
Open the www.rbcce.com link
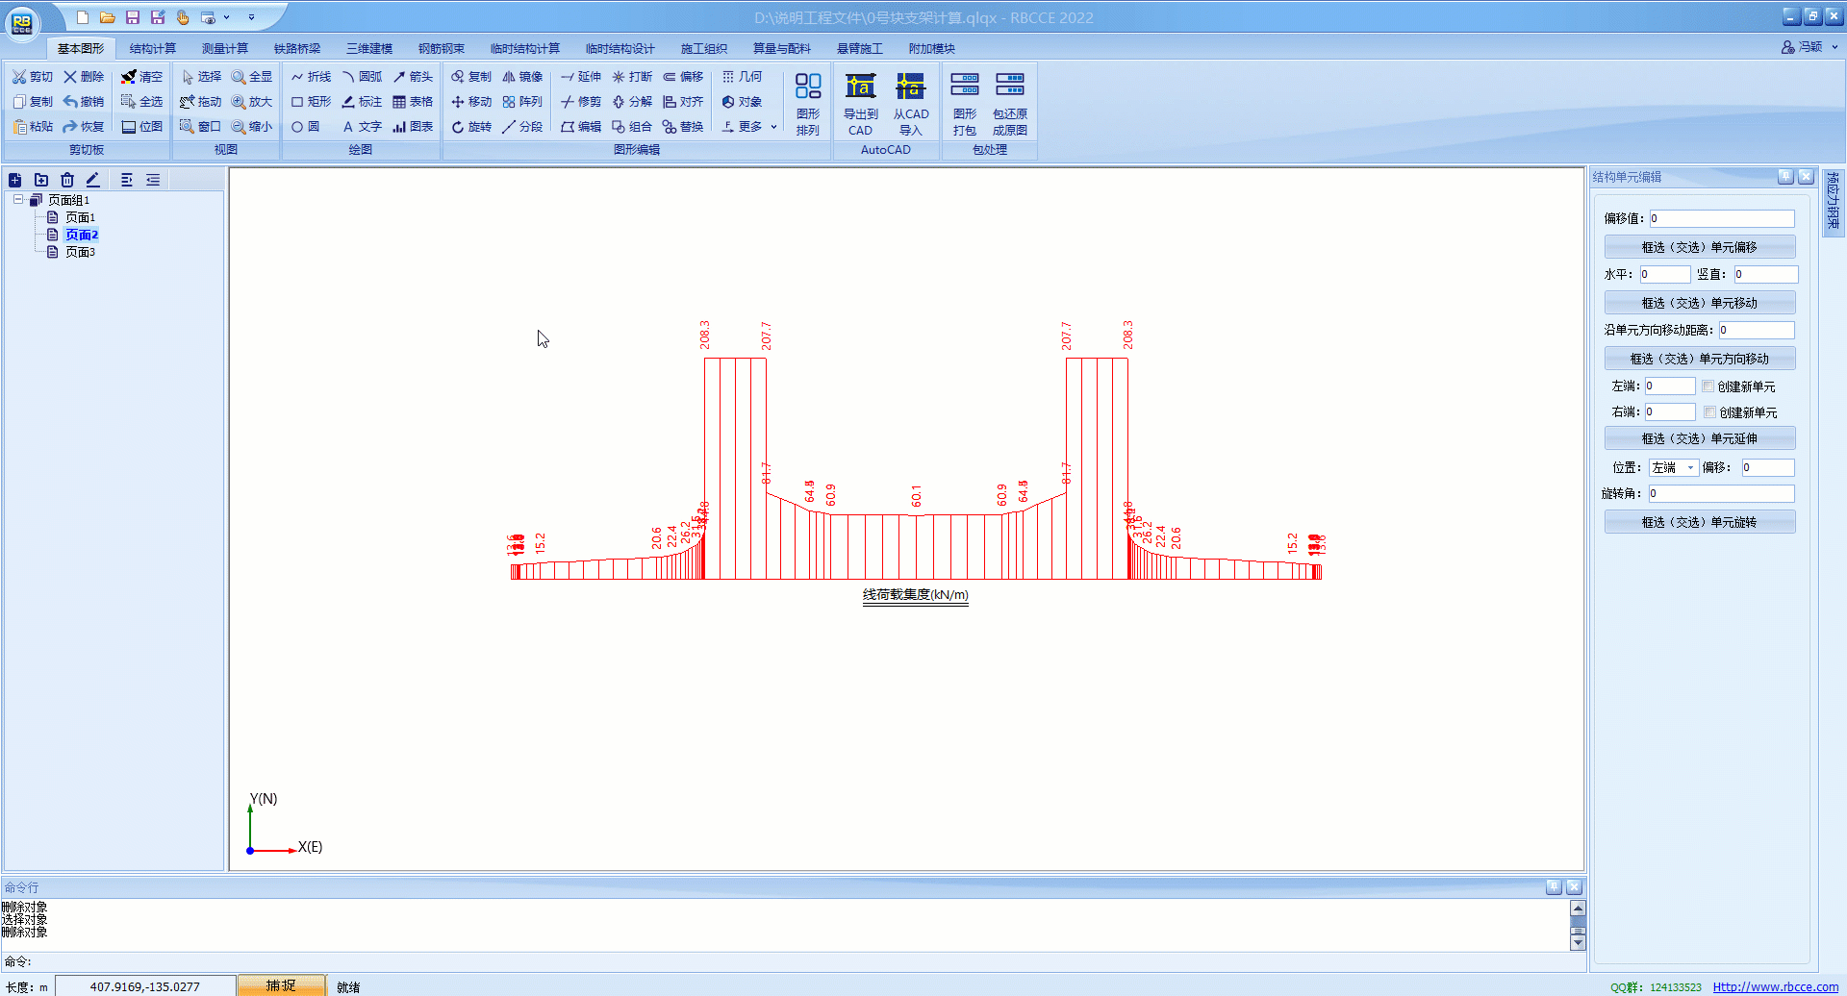tap(1775, 987)
